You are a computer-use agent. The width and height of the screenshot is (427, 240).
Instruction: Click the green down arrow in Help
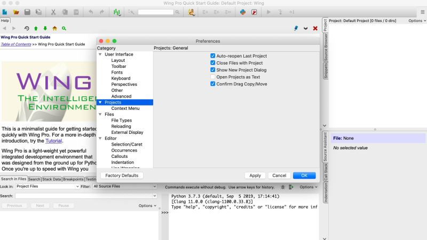(x=45, y=28)
